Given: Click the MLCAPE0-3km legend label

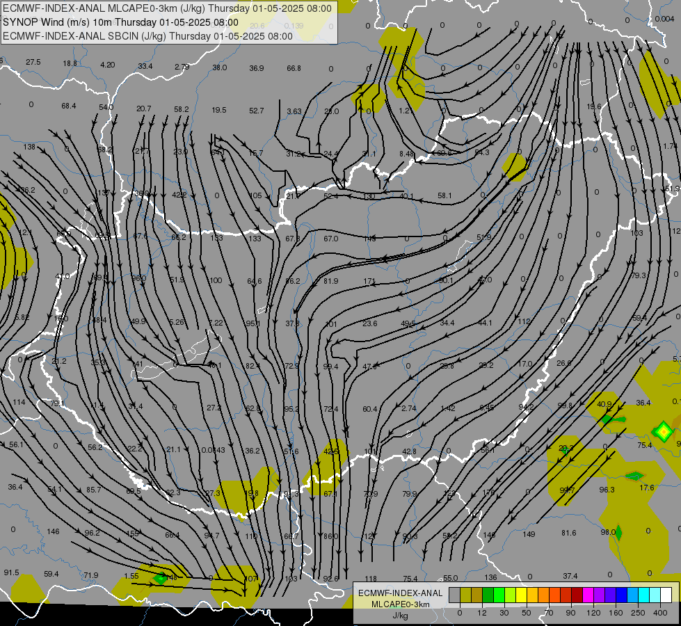Looking at the screenshot, I should click(x=401, y=604).
